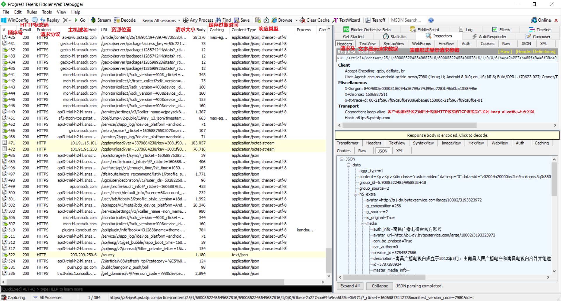Screen dimensions: 561x301
Task: Open the Remove sessions dropdown arrow
Action: click(x=70, y=20)
